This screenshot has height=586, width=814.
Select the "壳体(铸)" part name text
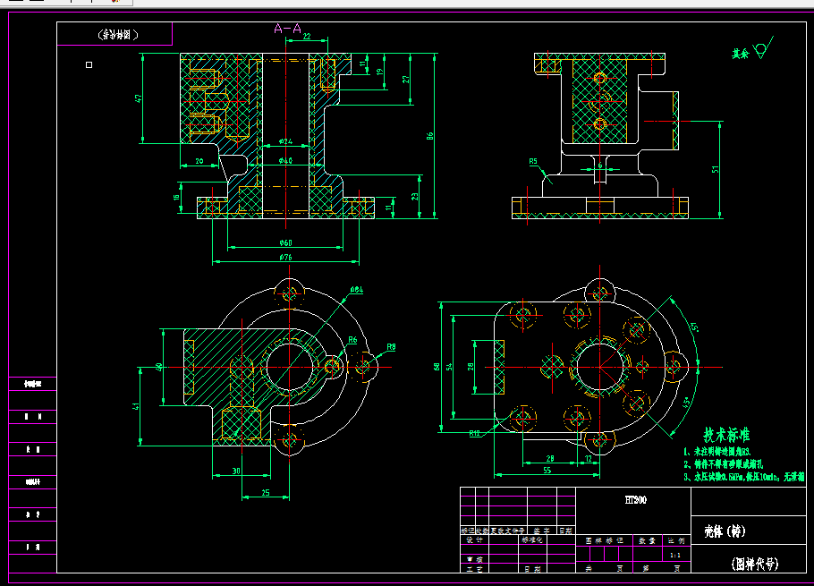[725, 531]
